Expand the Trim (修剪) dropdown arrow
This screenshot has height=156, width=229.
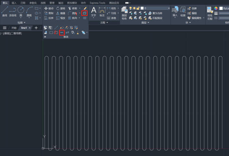tap(80, 8)
